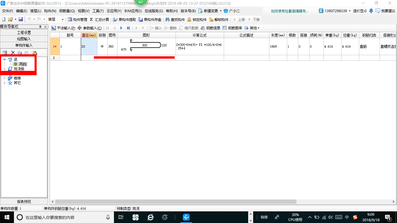Open 钢筋信息 rebar info
This screenshot has width=397, height=223.
[210, 28]
